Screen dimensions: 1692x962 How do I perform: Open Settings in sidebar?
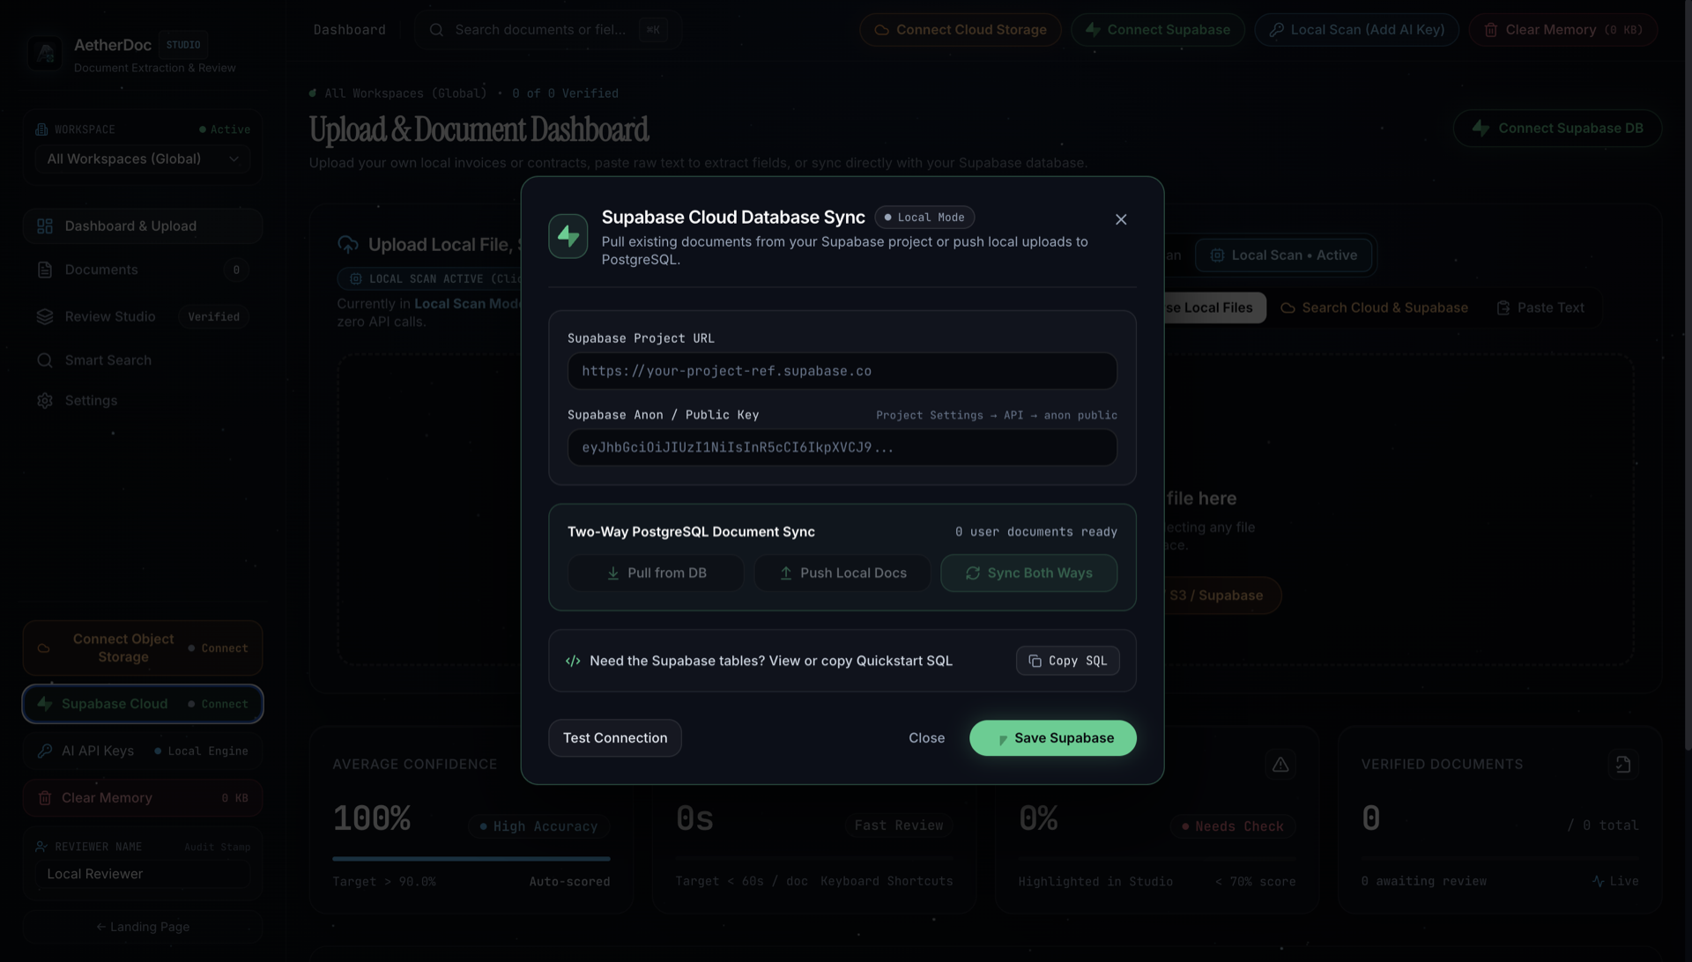click(x=143, y=401)
